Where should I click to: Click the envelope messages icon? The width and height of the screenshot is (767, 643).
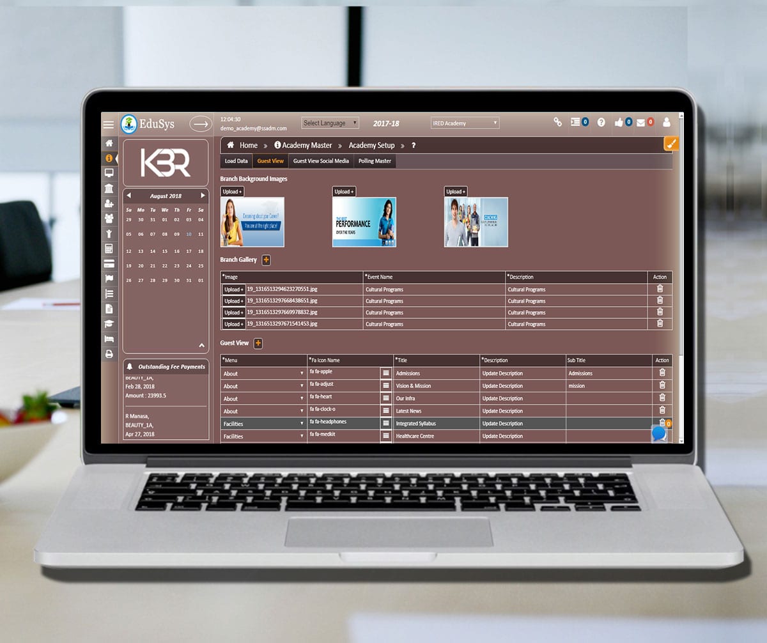pos(640,122)
